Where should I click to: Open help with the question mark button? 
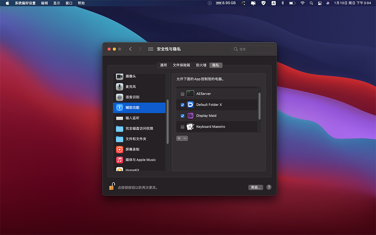click(269, 187)
